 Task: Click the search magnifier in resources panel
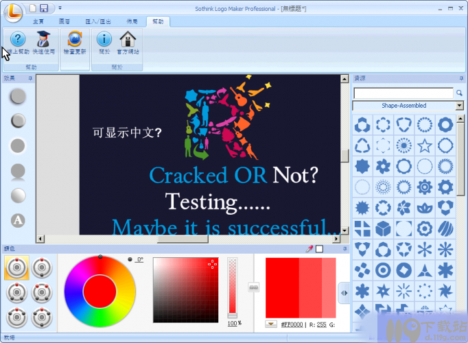(x=459, y=93)
